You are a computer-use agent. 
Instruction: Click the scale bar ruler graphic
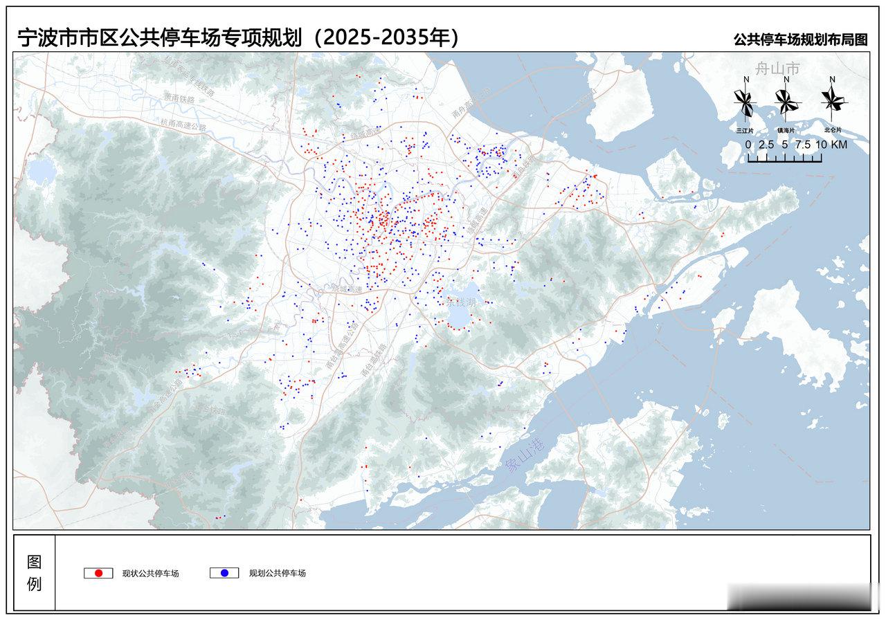pos(784,158)
